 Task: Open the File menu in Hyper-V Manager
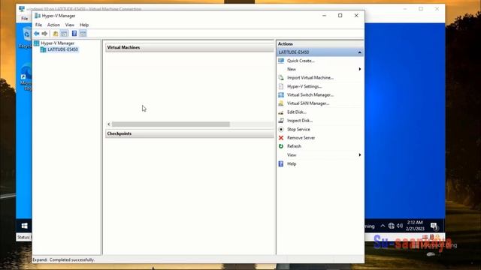(x=38, y=25)
